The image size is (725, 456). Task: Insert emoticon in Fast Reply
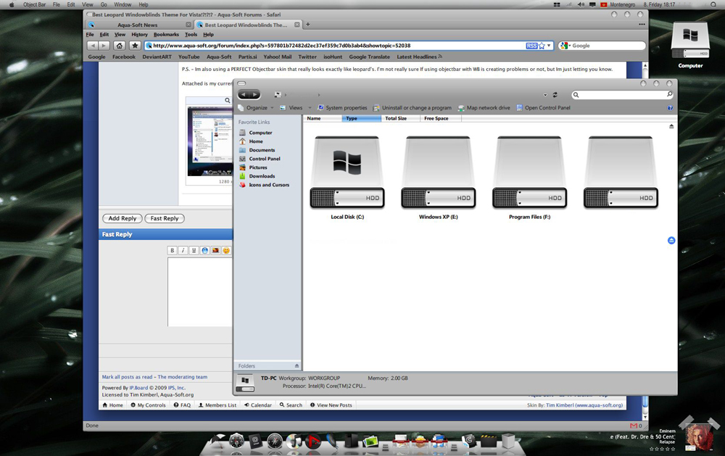226,250
